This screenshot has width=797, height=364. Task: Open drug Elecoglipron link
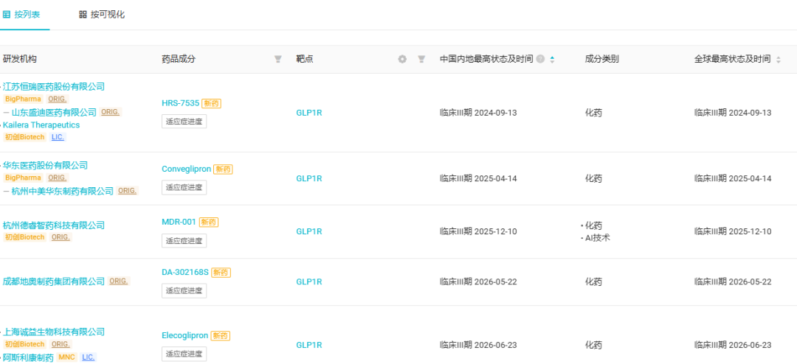[185, 335]
